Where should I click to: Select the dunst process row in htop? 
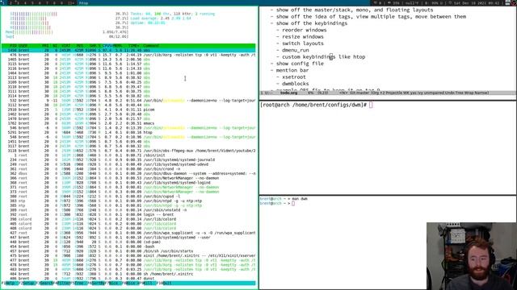click(128, 279)
